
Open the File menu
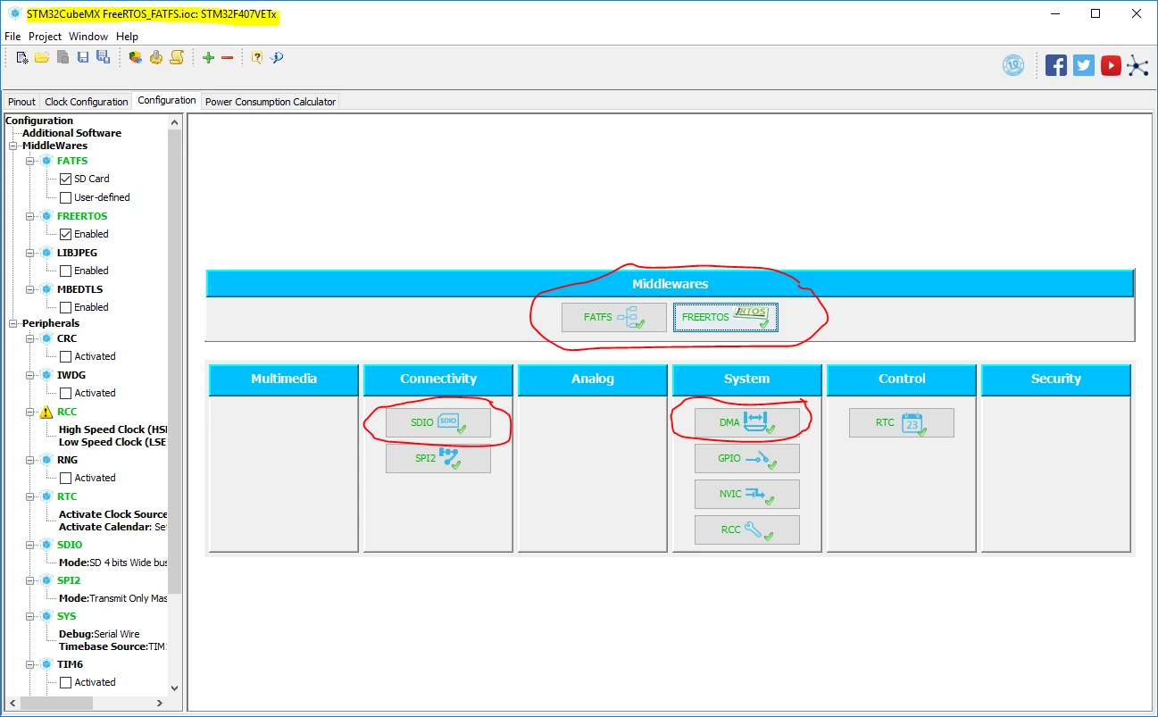12,37
